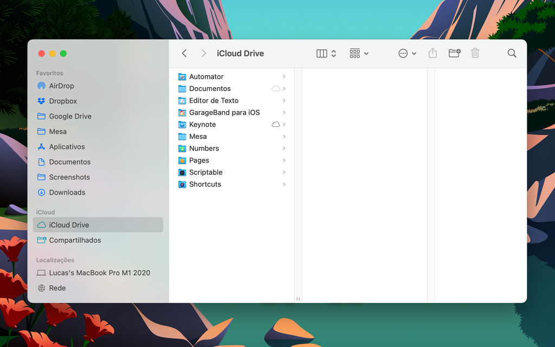
Task: Expand the Editor de Texto row chevron
Action: click(284, 100)
